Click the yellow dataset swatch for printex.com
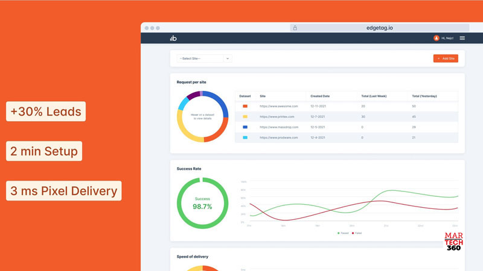This screenshot has height=271, width=483. (x=245, y=116)
